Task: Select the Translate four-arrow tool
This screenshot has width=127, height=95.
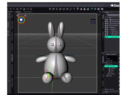Action: [x=67, y=9]
